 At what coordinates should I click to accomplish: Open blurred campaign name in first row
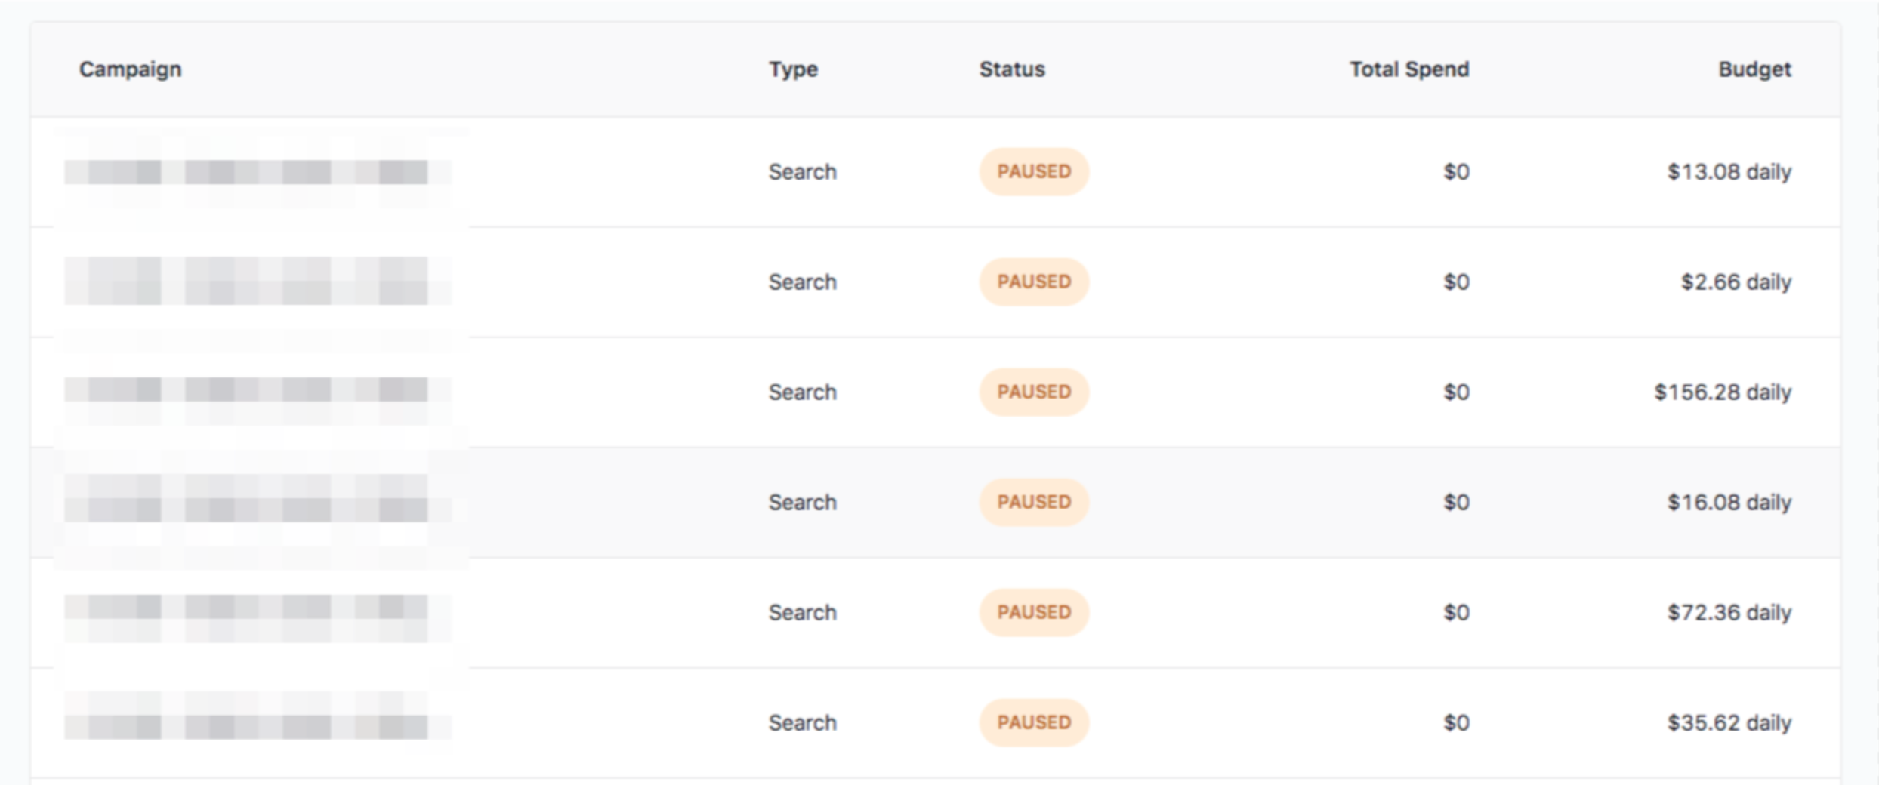tap(258, 172)
